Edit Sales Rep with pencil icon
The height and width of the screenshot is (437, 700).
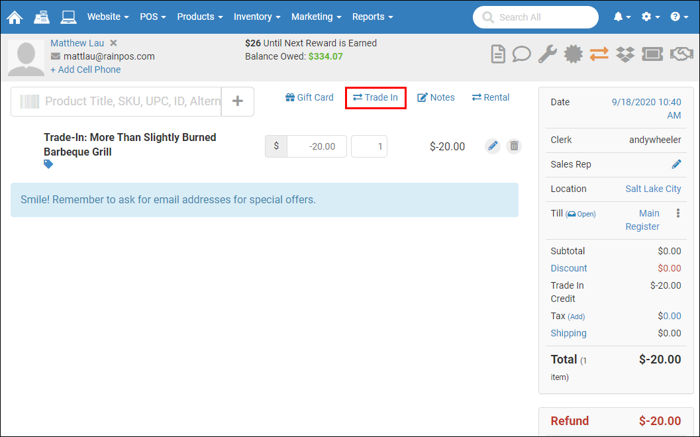click(x=676, y=164)
